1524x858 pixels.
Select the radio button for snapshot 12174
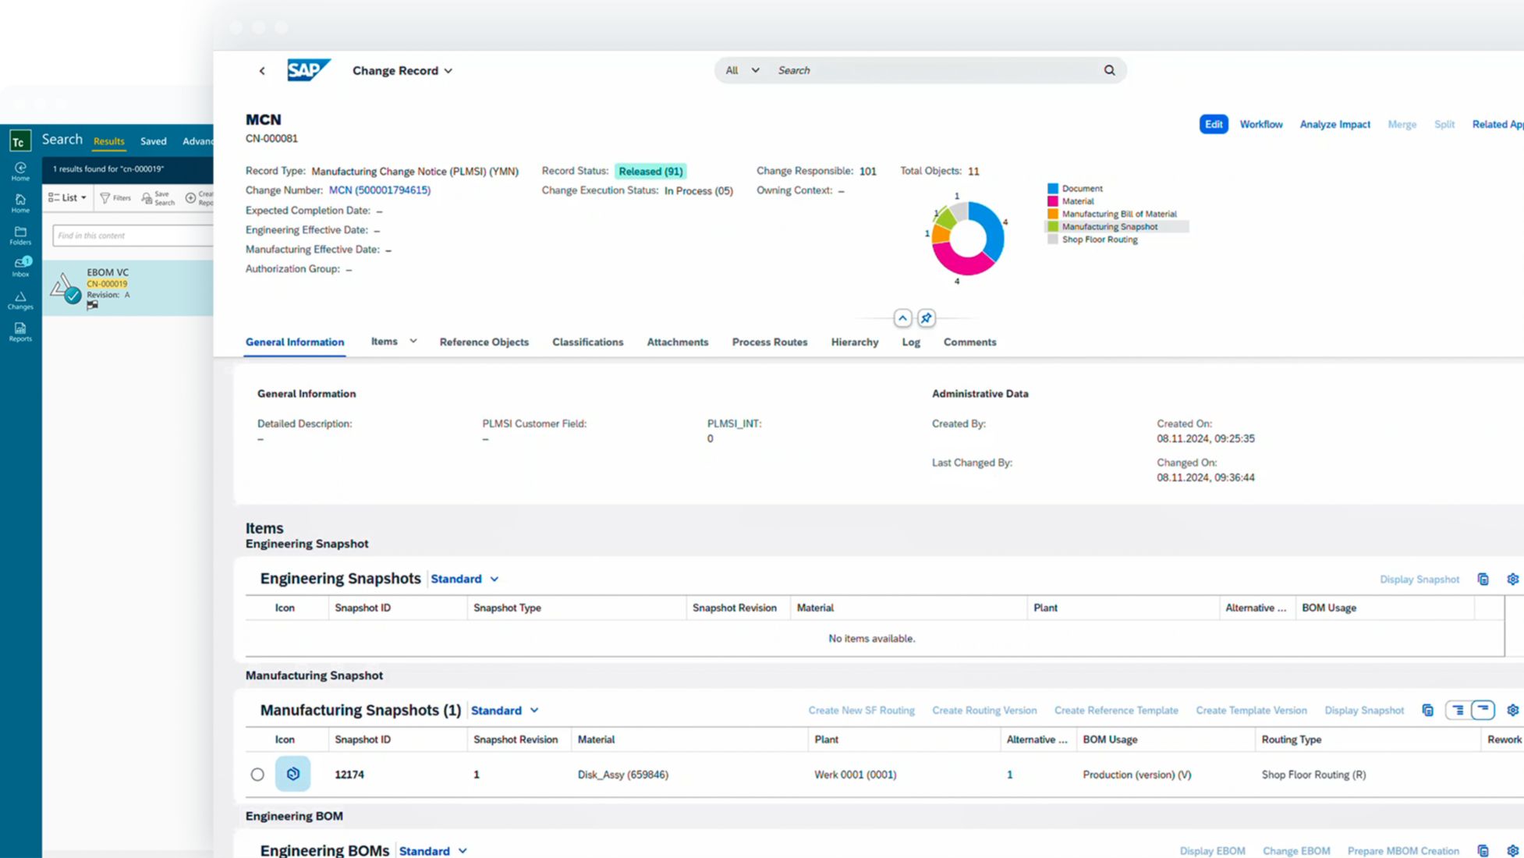[x=257, y=775]
